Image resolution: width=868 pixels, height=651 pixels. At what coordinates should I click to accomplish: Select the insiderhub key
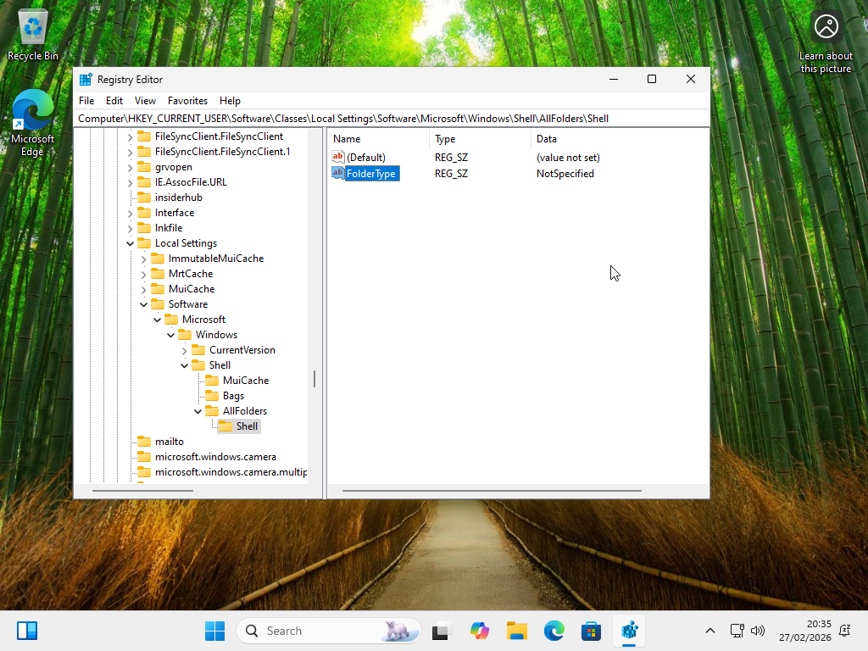[179, 197]
